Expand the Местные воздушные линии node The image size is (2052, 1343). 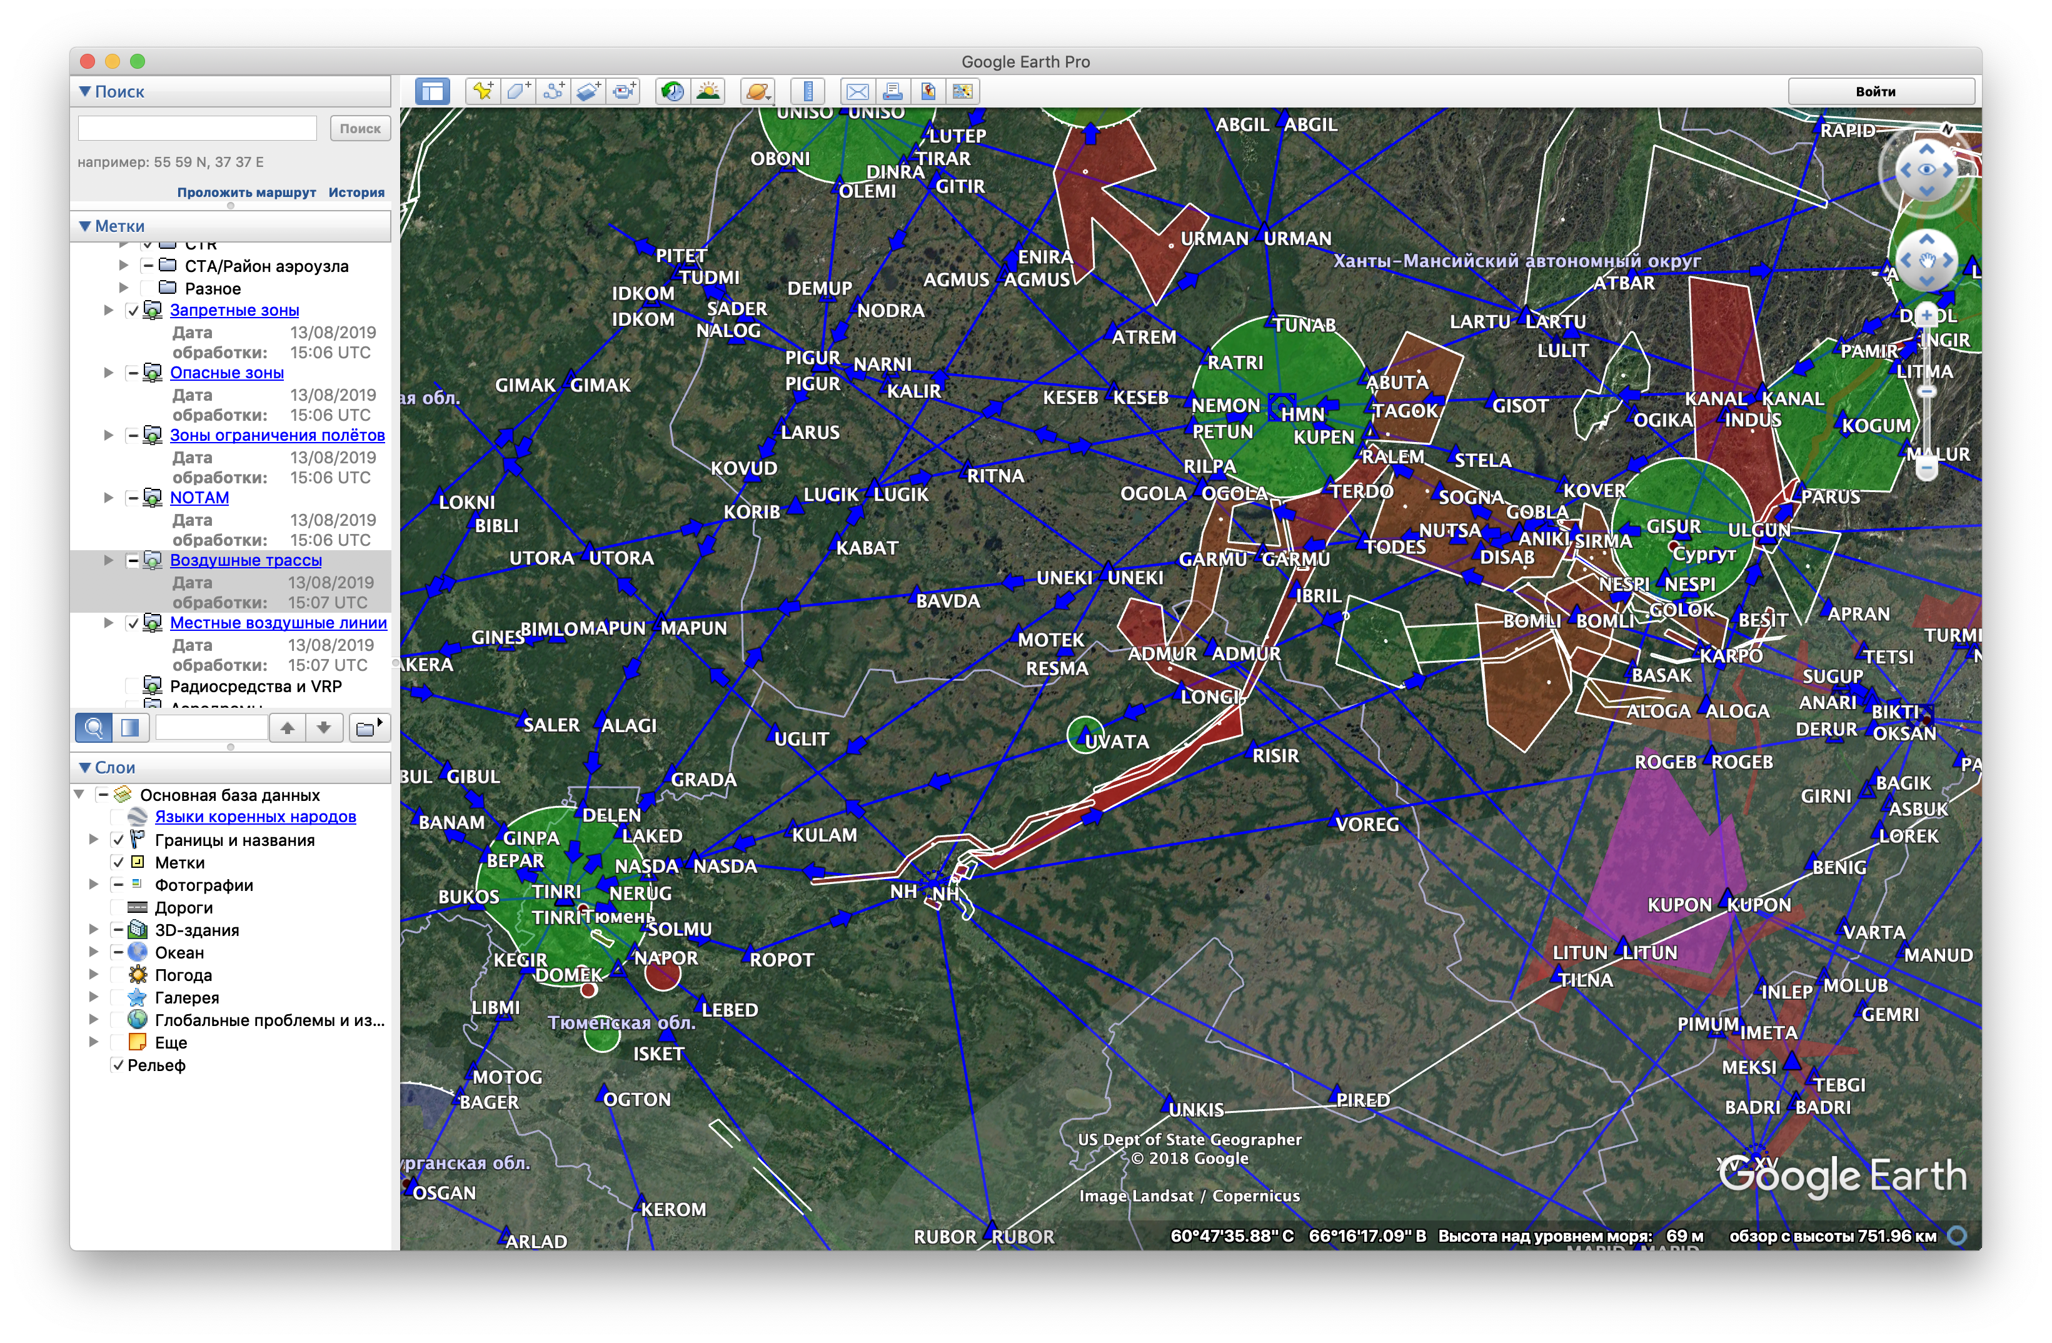click(x=109, y=623)
